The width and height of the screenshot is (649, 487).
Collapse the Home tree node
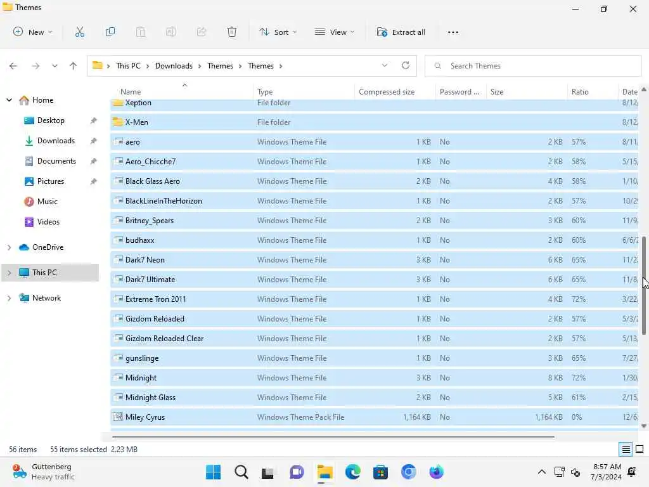(x=9, y=100)
